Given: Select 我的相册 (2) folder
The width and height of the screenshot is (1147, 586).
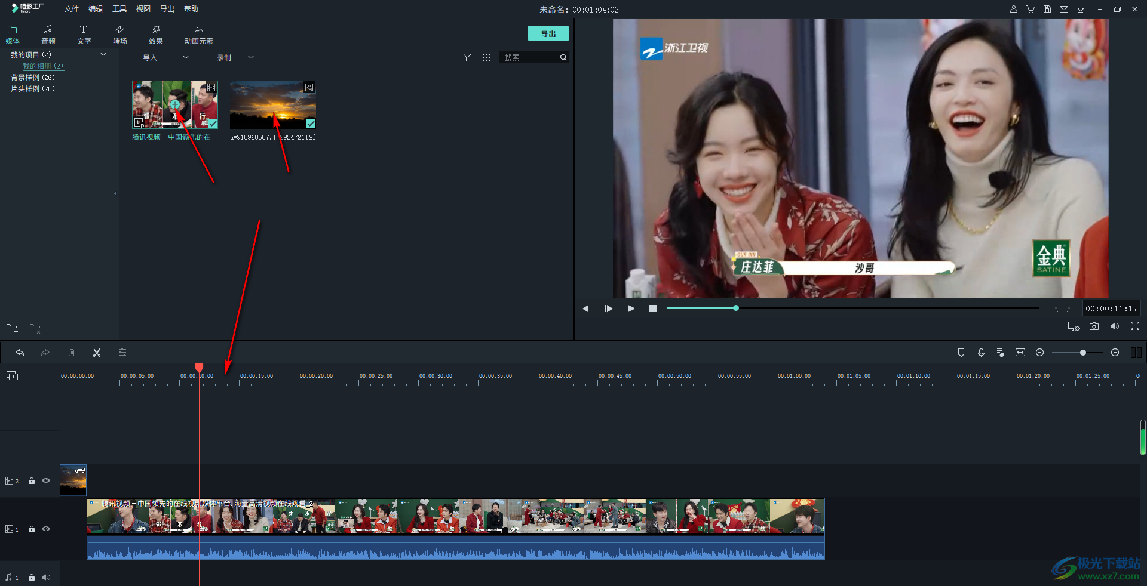Looking at the screenshot, I should pyautogui.click(x=43, y=66).
